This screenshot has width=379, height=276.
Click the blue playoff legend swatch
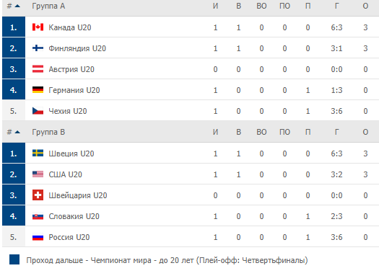(x=14, y=259)
